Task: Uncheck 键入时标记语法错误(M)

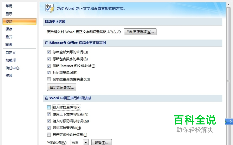Action: click(49, 121)
